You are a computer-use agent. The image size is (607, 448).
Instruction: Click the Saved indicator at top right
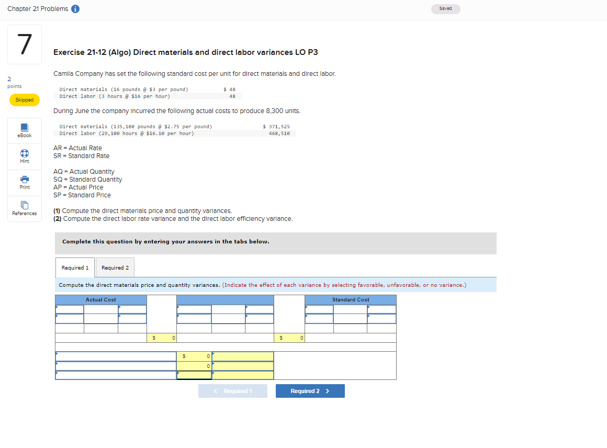445,9
